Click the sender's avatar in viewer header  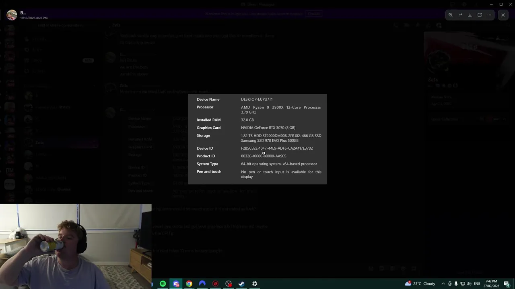12,15
